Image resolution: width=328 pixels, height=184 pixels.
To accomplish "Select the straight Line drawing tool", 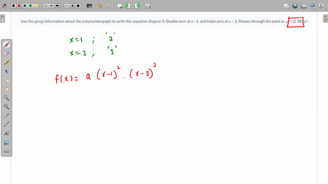I will (x=6, y=124).
